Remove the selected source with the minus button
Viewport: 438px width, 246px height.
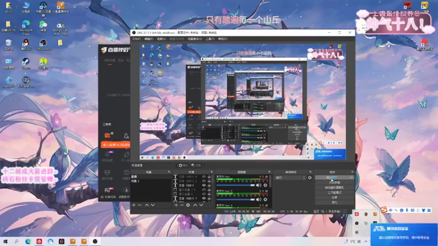pyautogui.click(x=182, y=205)
